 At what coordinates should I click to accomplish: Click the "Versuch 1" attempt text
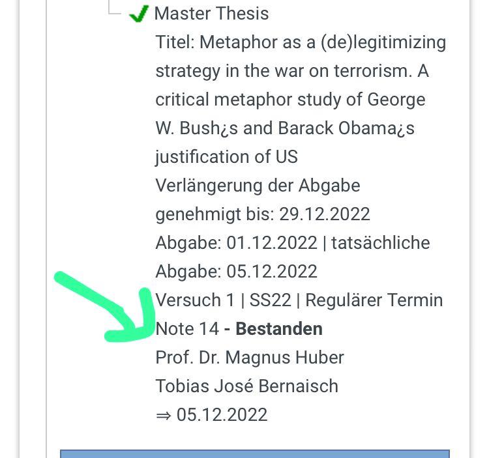(195, 300)
